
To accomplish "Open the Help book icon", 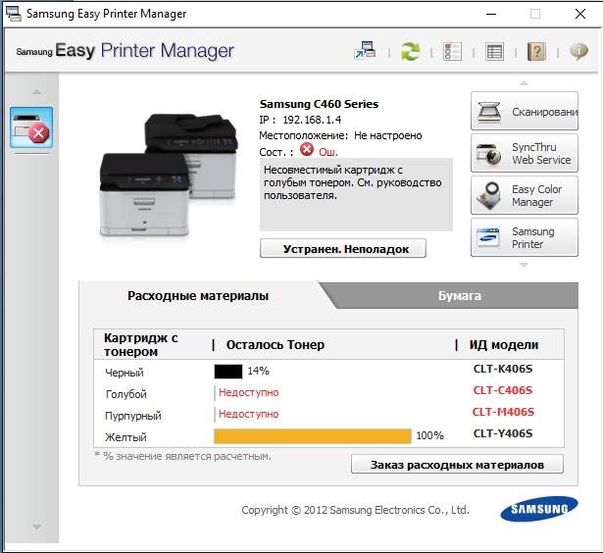I will 536,52.
